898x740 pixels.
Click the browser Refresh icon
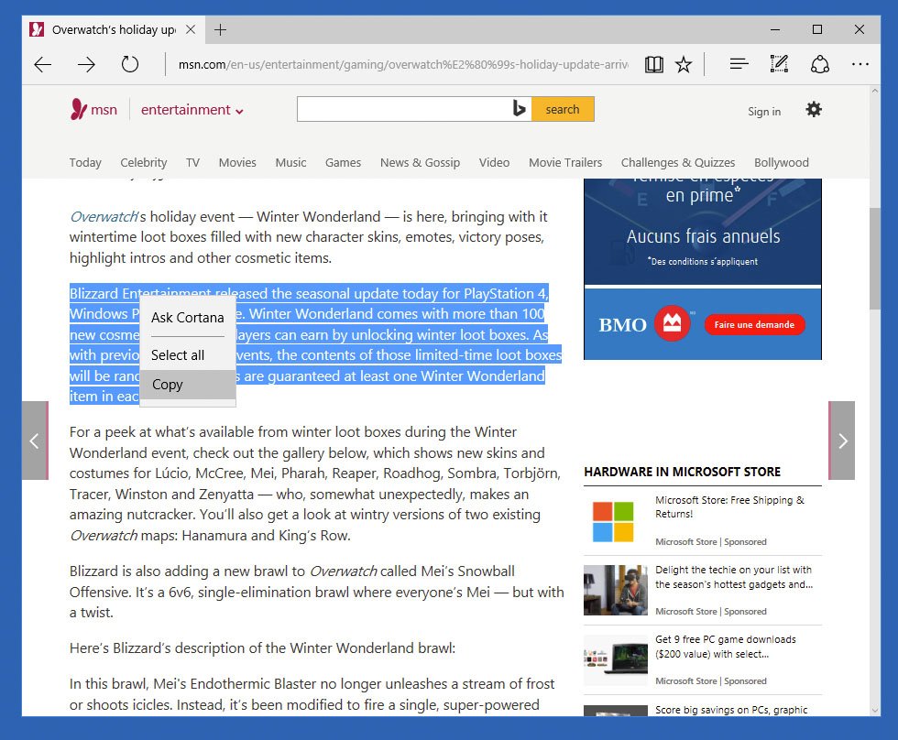coord(130,64)
